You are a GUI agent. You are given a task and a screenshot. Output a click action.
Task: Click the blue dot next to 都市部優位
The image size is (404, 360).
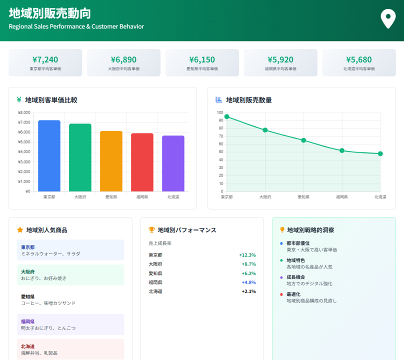click(281, 243)
